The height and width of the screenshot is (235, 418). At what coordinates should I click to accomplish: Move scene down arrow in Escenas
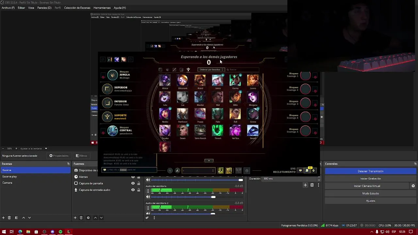coord(29,218)
